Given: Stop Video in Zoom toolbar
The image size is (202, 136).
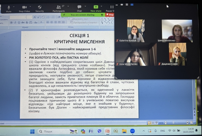Looking at the screenshot, I should pyautogui.click(x=24, y=9).
